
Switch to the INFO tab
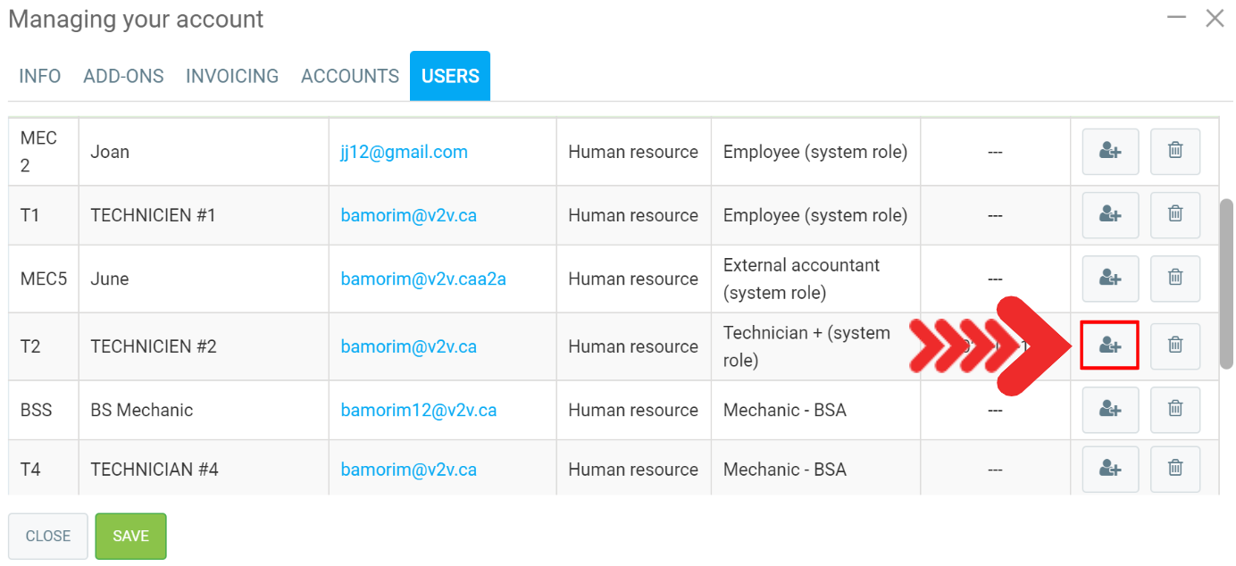tap(40, 77)
